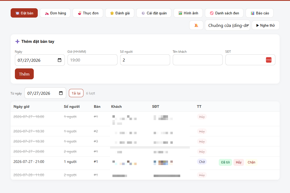This screenshot has width=290, height=193.
Task: Click the 1 người cell in 21:00 row
Action: [70, 162]
